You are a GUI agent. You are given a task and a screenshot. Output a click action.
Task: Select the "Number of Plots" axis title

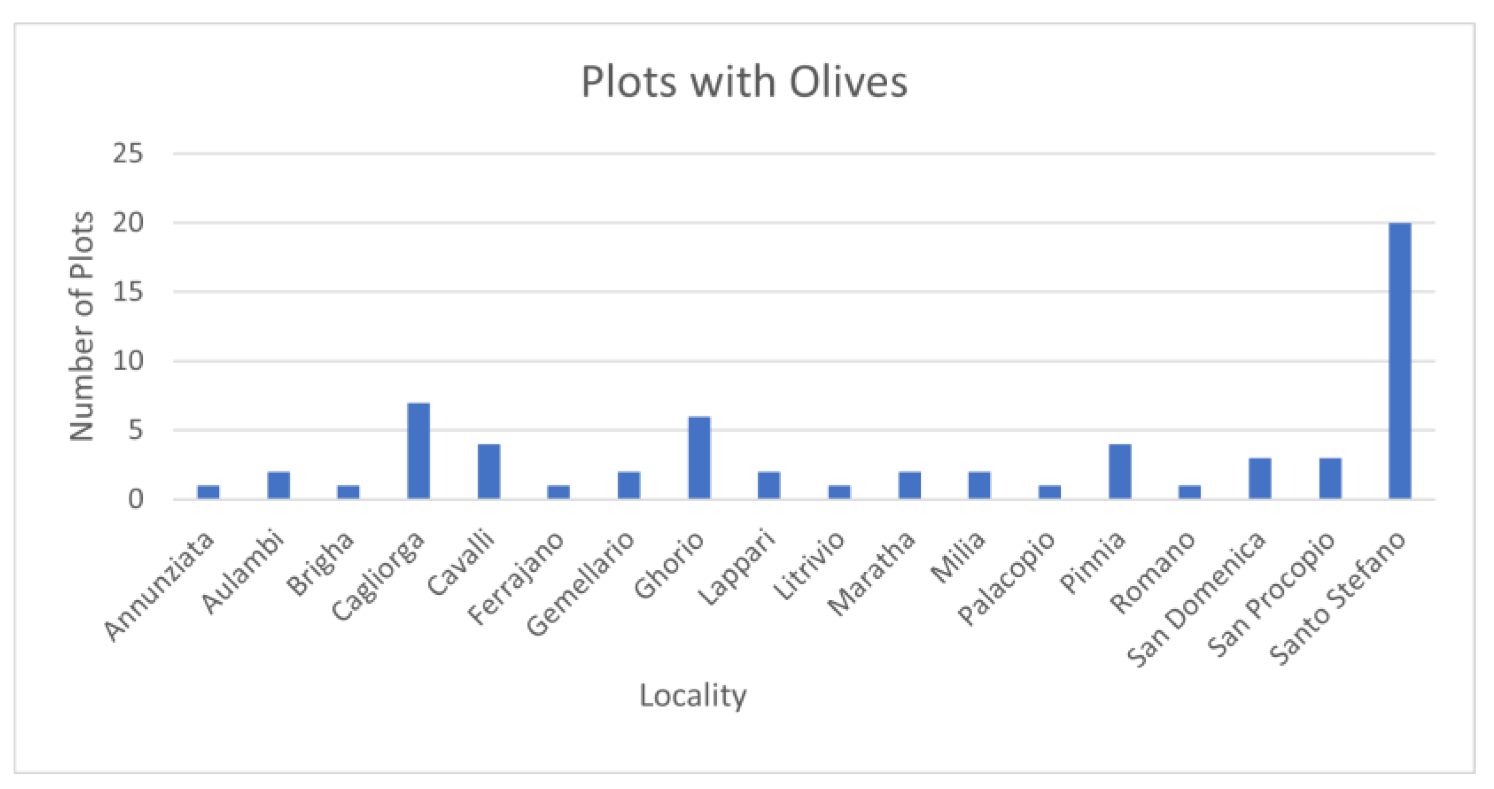(82, 326)
